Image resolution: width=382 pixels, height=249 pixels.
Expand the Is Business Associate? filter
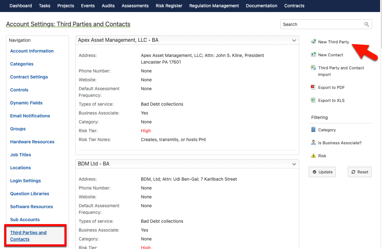(x=340, y=143)
